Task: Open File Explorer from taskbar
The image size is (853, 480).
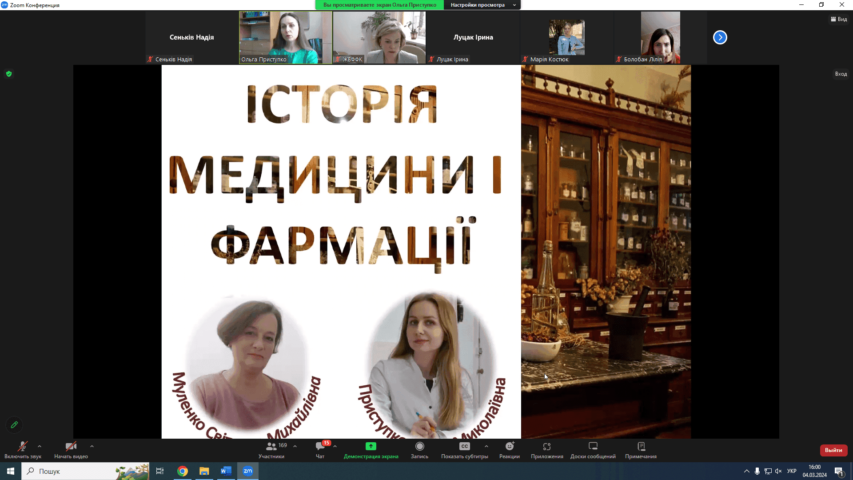Action: 204,471
